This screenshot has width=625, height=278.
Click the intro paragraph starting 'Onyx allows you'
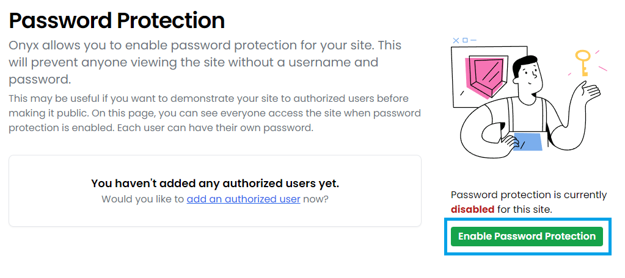pos(205,62)
